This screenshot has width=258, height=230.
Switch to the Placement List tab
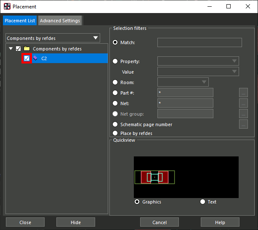[20, 21]
